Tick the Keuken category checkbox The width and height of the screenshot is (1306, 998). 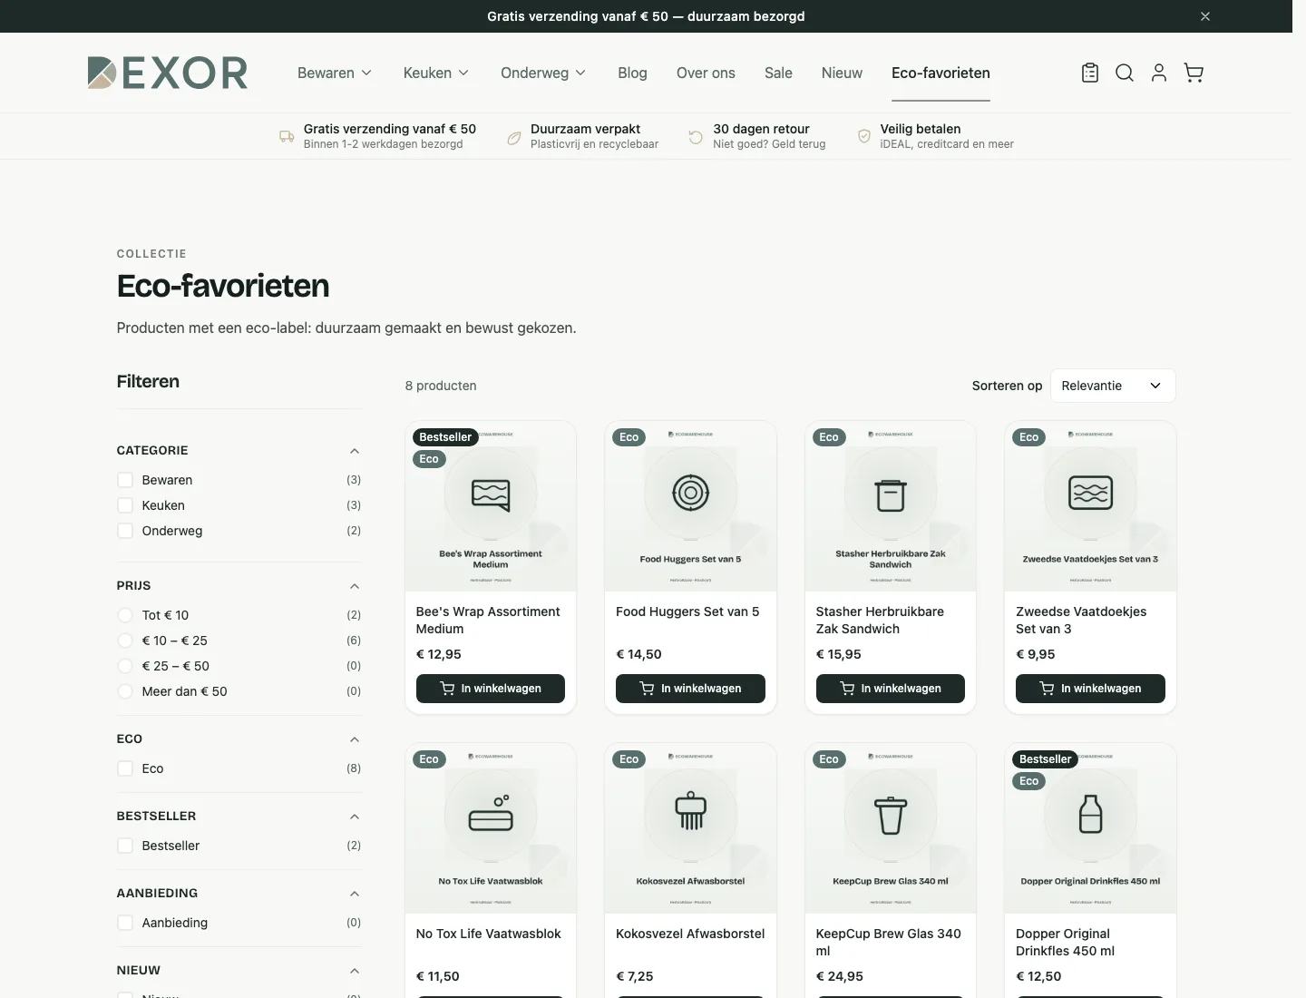tap(125, 505)
